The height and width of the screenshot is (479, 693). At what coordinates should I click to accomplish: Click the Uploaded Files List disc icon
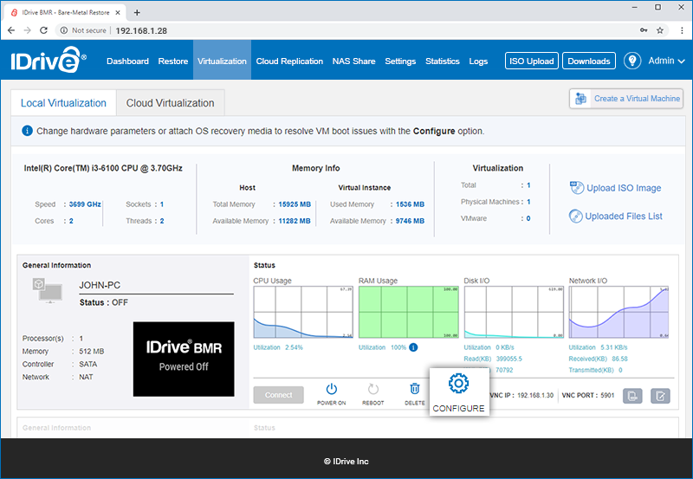pos(575,216)
